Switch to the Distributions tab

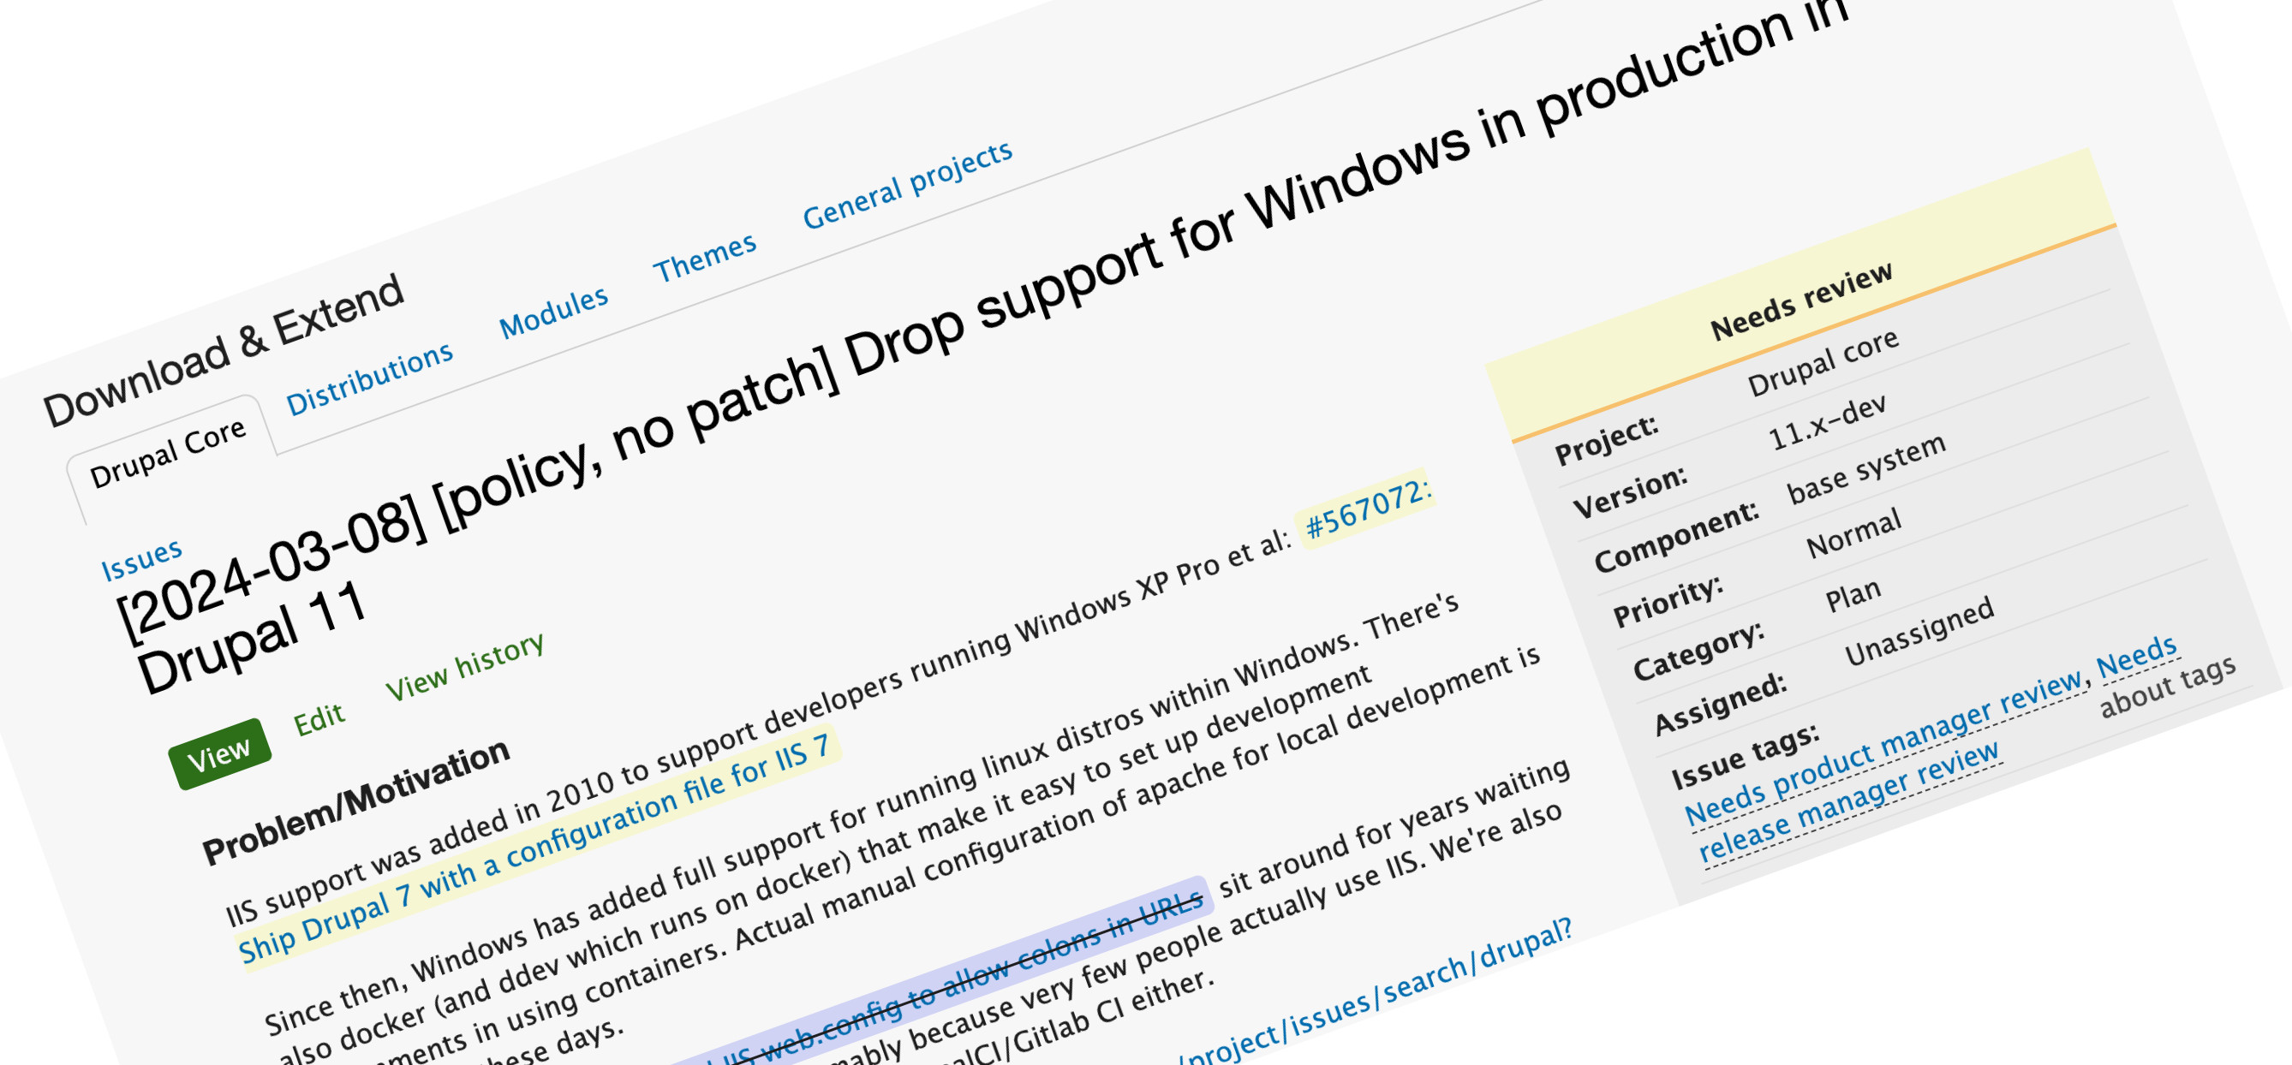[369, 379]
